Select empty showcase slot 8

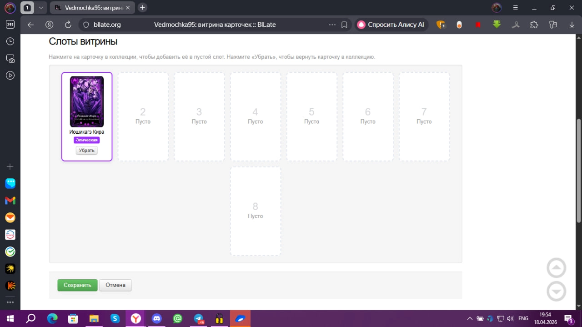click(x=256, y=211)
